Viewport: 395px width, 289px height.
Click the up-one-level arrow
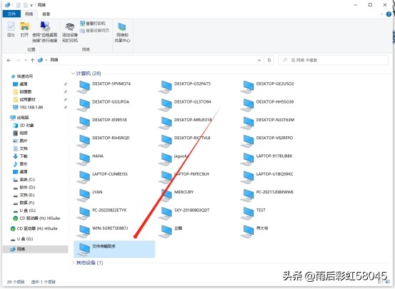pos(32,60)
